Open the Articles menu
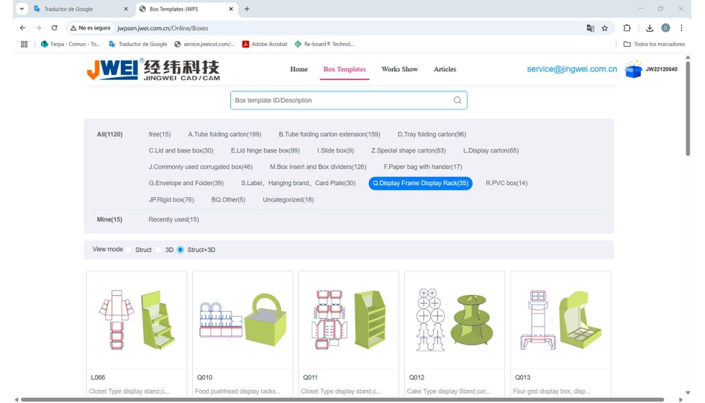The width and height of the screenshot is (705, 403). point(445,69)
